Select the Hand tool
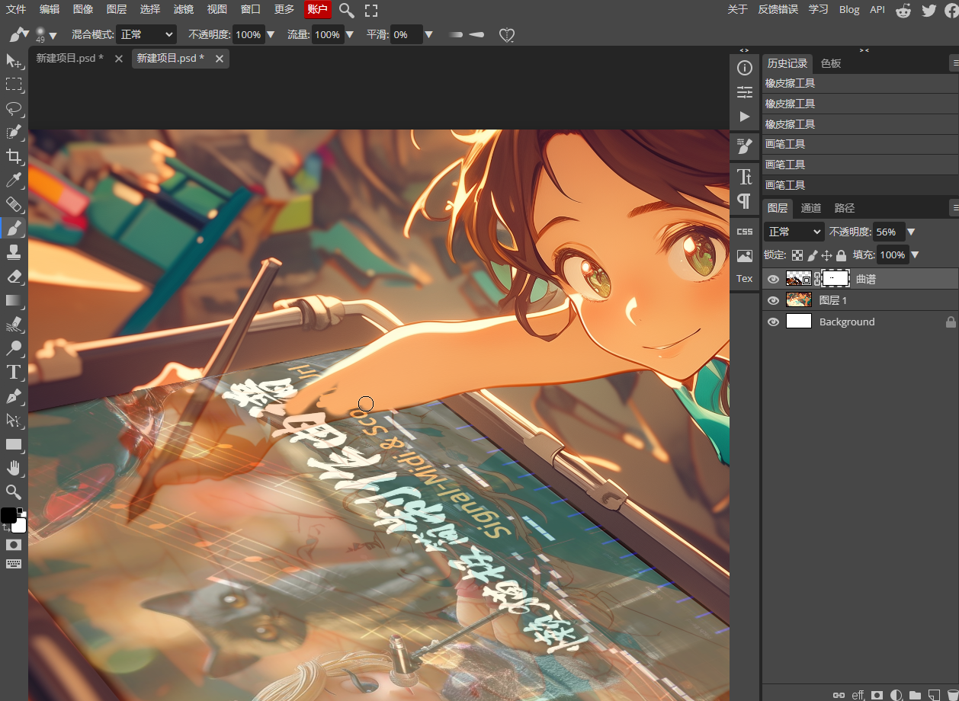The width and height of the screenshot is (959, 701). (14, 468)
